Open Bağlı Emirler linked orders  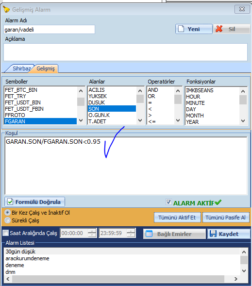pyautogui.click(x=174, y=234)
